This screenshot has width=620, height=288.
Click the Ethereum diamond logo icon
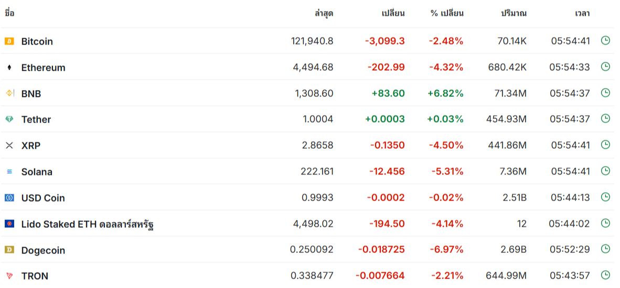click(x=9, y=68)
